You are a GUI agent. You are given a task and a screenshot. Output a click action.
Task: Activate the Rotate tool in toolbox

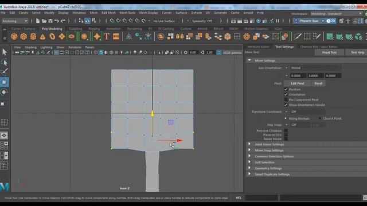[5, 92]
